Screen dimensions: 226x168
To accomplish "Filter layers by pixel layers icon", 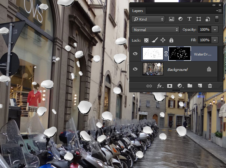I will coord(171,19).
